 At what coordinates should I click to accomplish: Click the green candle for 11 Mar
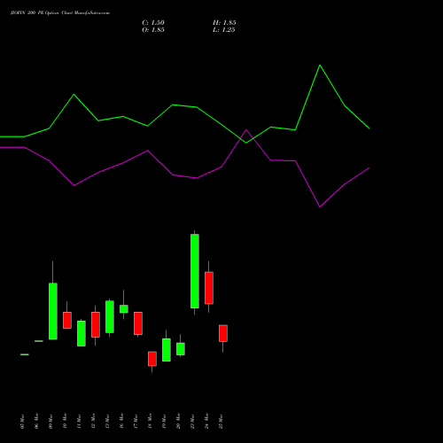[x=82, y=333]
